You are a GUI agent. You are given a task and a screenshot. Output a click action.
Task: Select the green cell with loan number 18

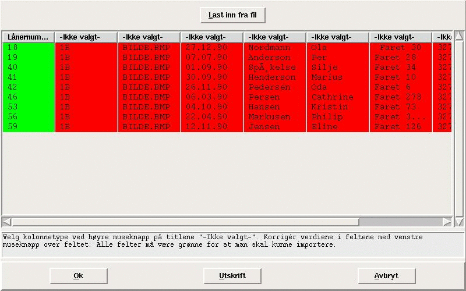[29, 48]
